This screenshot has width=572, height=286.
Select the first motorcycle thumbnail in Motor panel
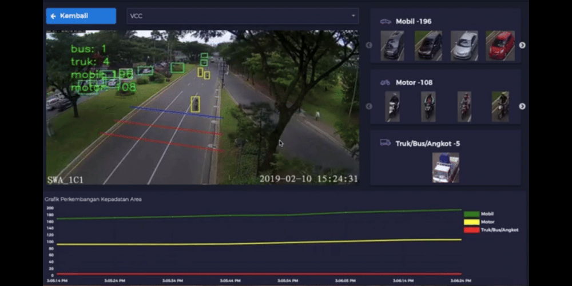(x=393, y=106)
